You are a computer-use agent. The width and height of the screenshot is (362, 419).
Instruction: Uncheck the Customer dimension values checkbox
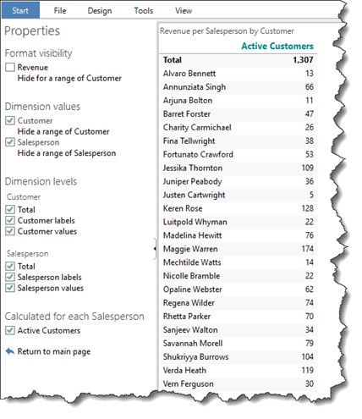tap(10, 120)
